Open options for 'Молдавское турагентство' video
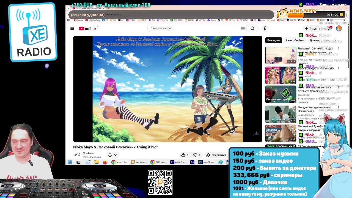This screenshot has width=352, height=198. (338, 108)
